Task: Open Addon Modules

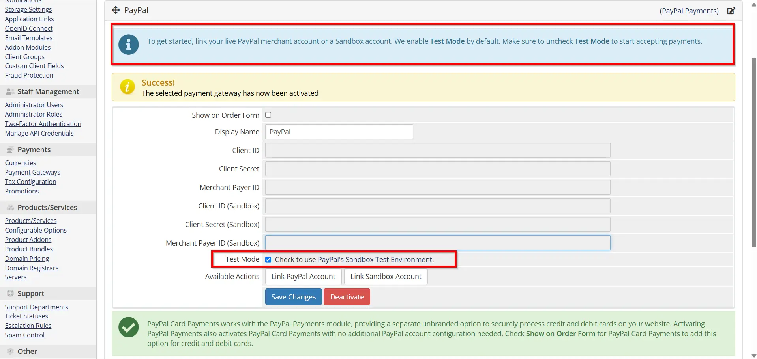Action: coord(28,47)
